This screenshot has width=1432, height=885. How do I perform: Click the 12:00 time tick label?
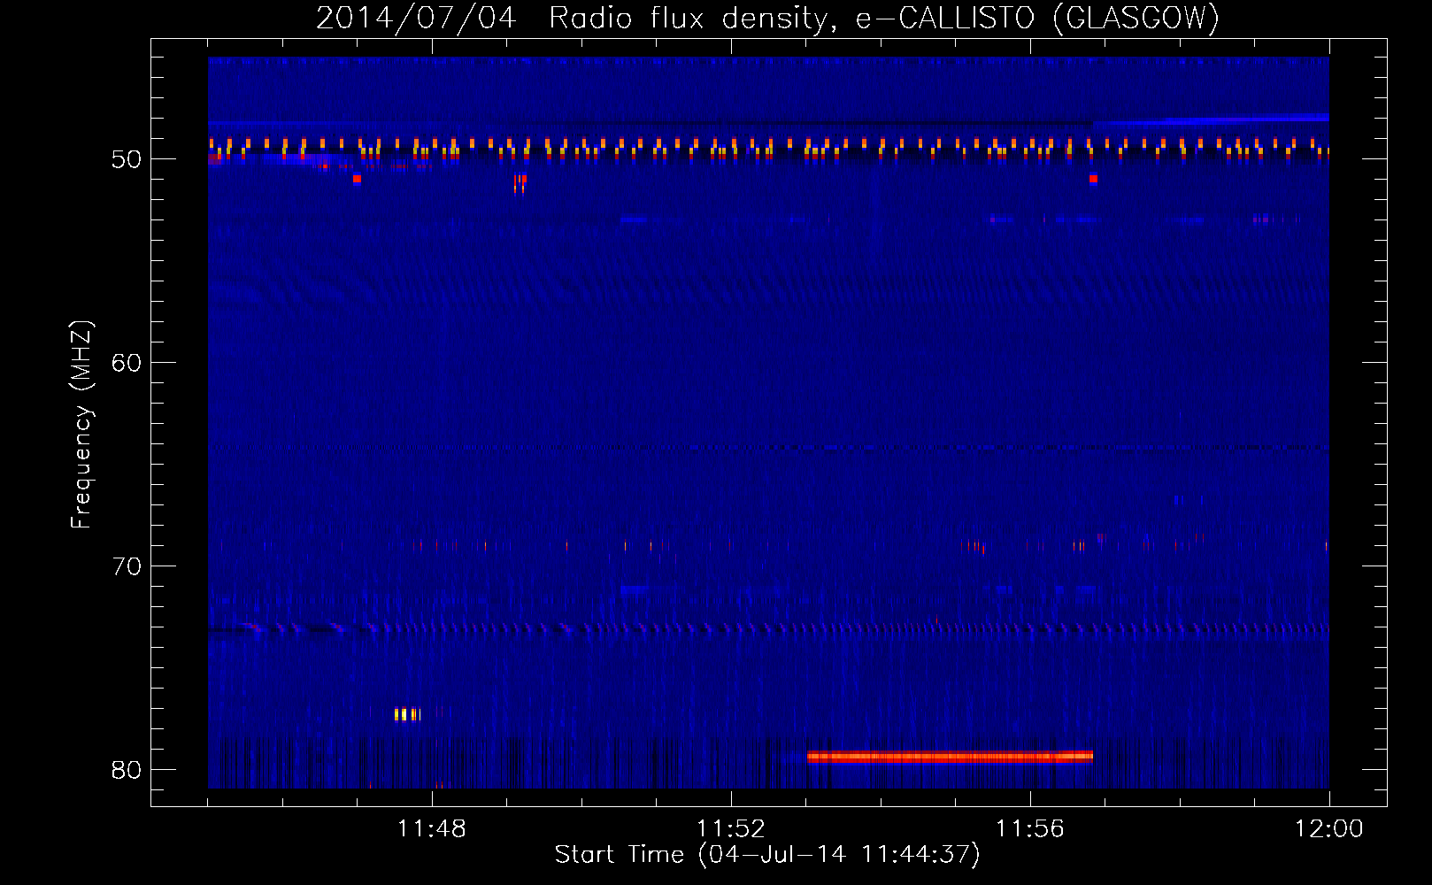1328,829
